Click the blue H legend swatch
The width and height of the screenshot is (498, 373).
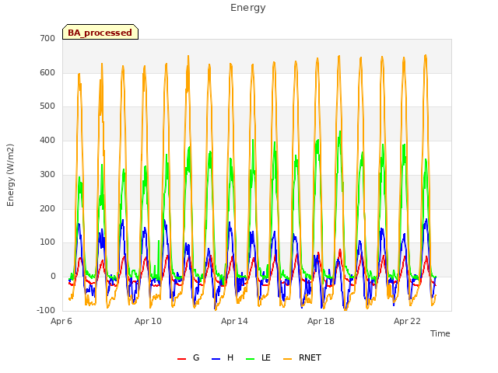pos(216,359)
